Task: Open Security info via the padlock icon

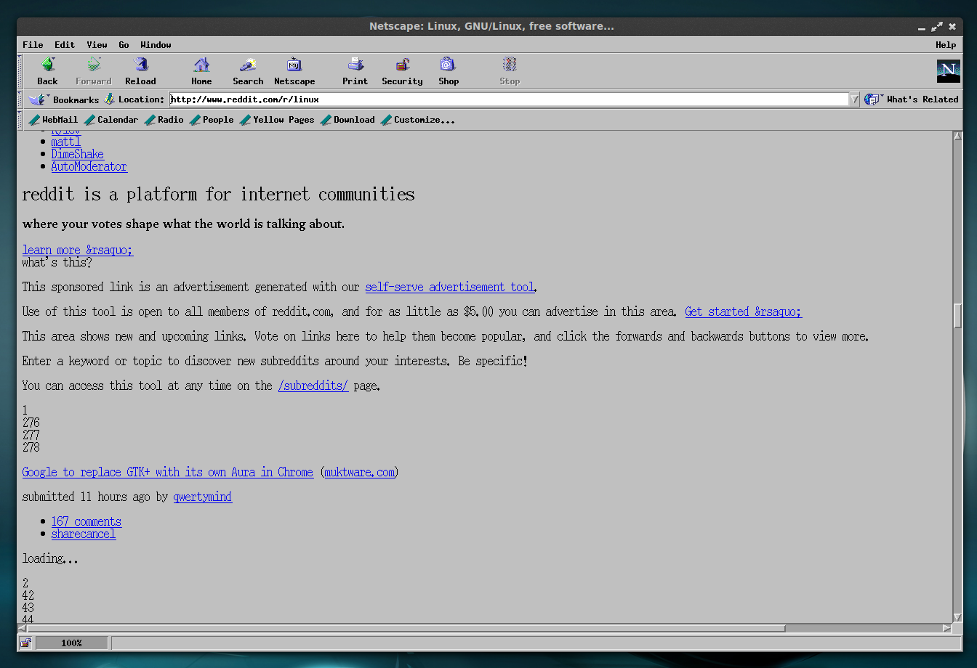Action: point(401,70)
